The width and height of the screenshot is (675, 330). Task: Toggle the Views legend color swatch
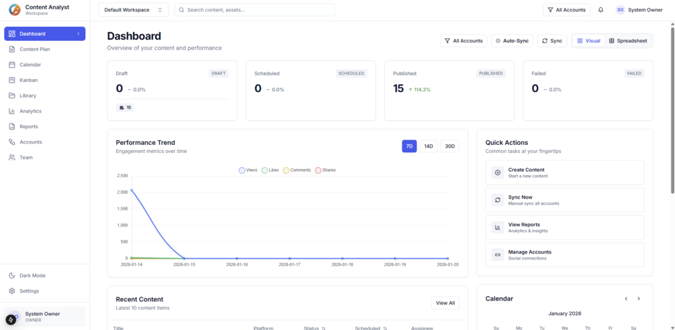click(242, 170)
